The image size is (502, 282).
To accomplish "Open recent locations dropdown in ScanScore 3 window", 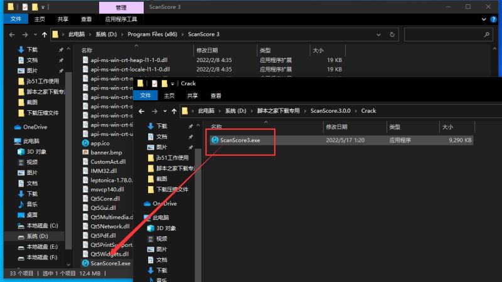I will tap(35, 34).
